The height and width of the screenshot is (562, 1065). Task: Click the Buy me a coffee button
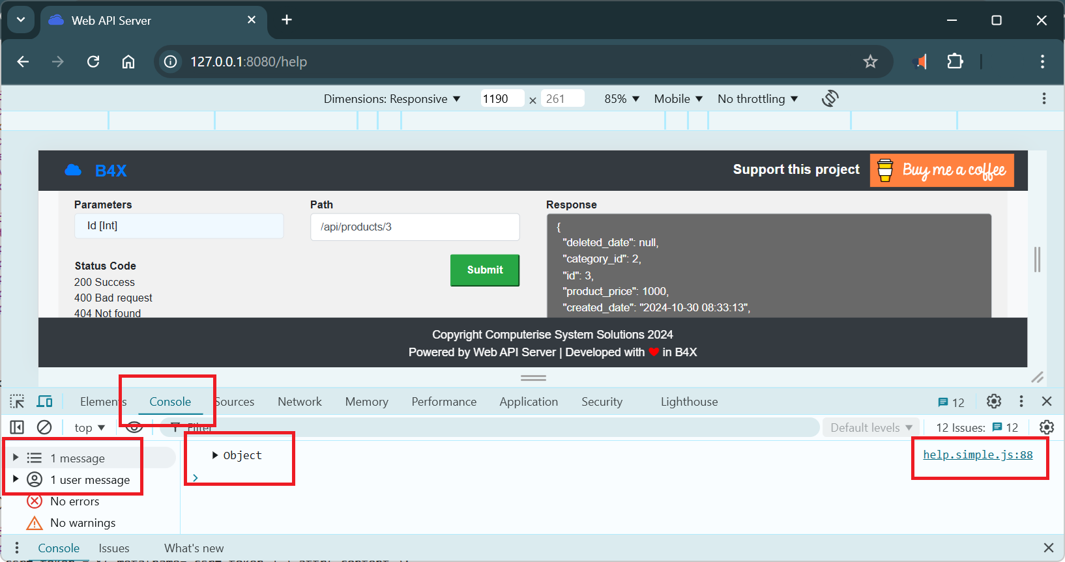(942, 171)
